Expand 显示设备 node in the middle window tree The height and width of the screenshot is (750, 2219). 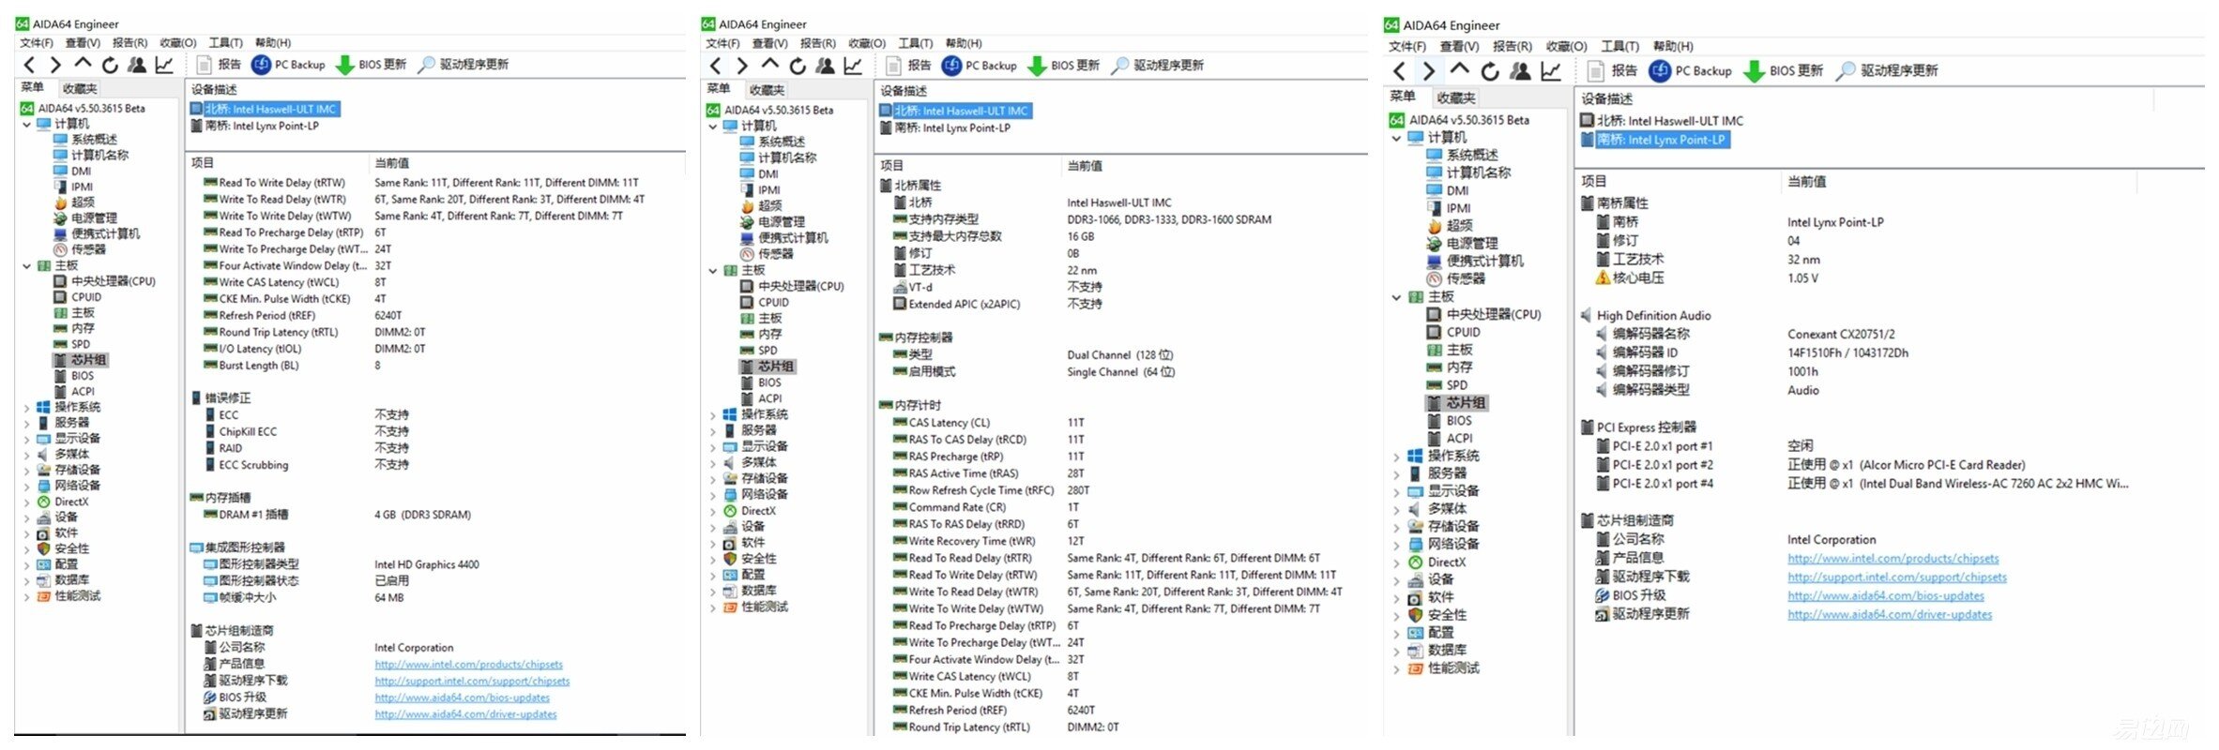tap(713, 446)
